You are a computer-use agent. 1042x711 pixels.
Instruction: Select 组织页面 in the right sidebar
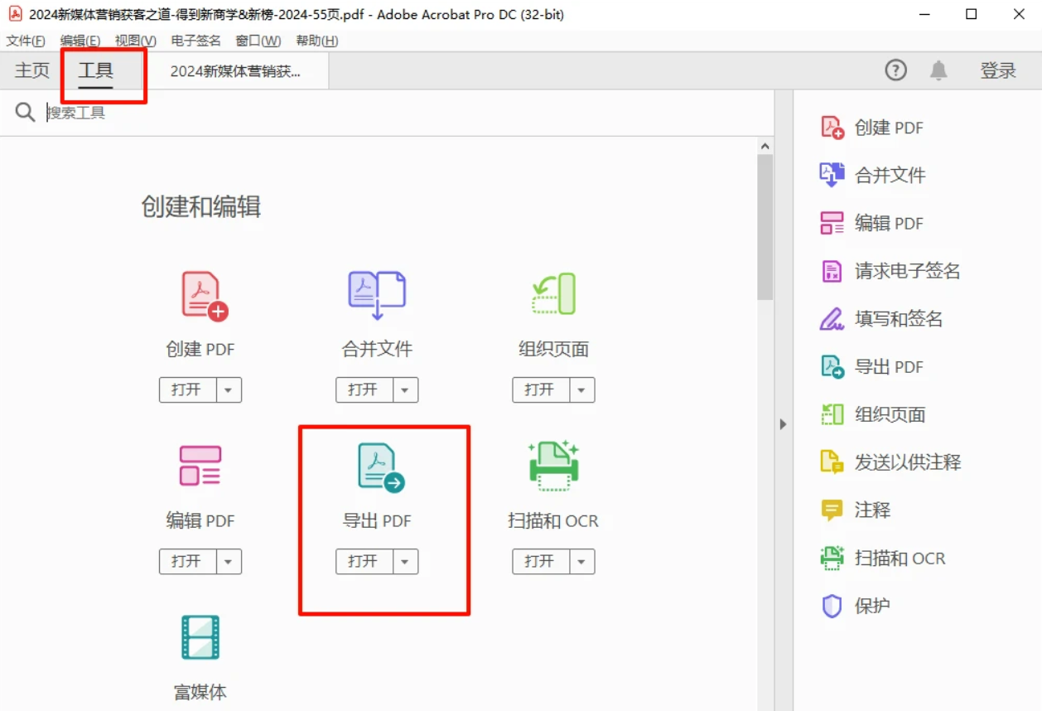pyautogui.click(x=872, y=414)
